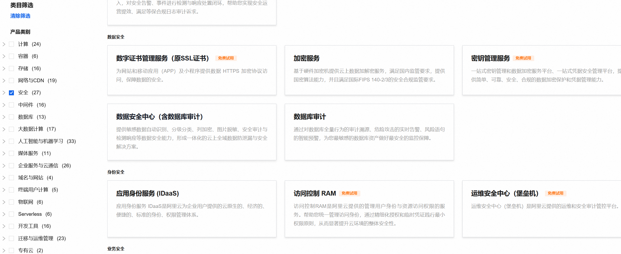Click 清除筛选 to clear filters
The height and width of the screenshot is (254, 621).
click(20, 16)
